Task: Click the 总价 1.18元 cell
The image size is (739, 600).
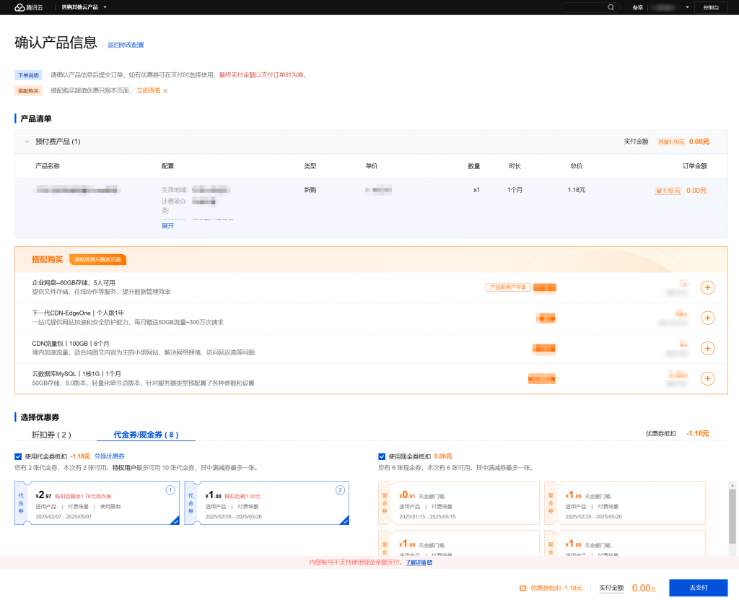Action: point(577,190)
